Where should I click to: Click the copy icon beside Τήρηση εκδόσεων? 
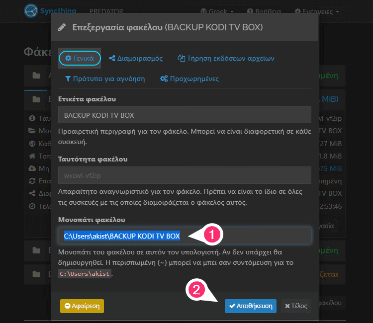[182, 58]
